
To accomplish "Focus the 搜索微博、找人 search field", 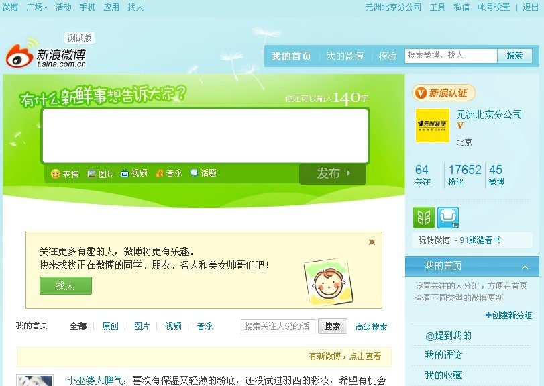I will coord(451,56).
